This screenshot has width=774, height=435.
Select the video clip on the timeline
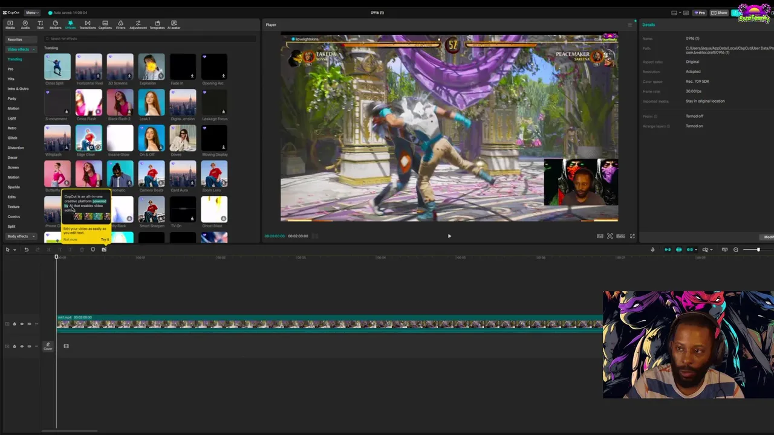click(x=330, y=324)
